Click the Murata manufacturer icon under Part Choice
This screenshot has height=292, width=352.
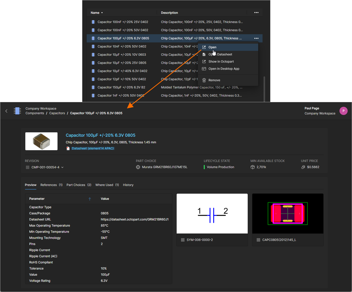(x=138, y=167)
